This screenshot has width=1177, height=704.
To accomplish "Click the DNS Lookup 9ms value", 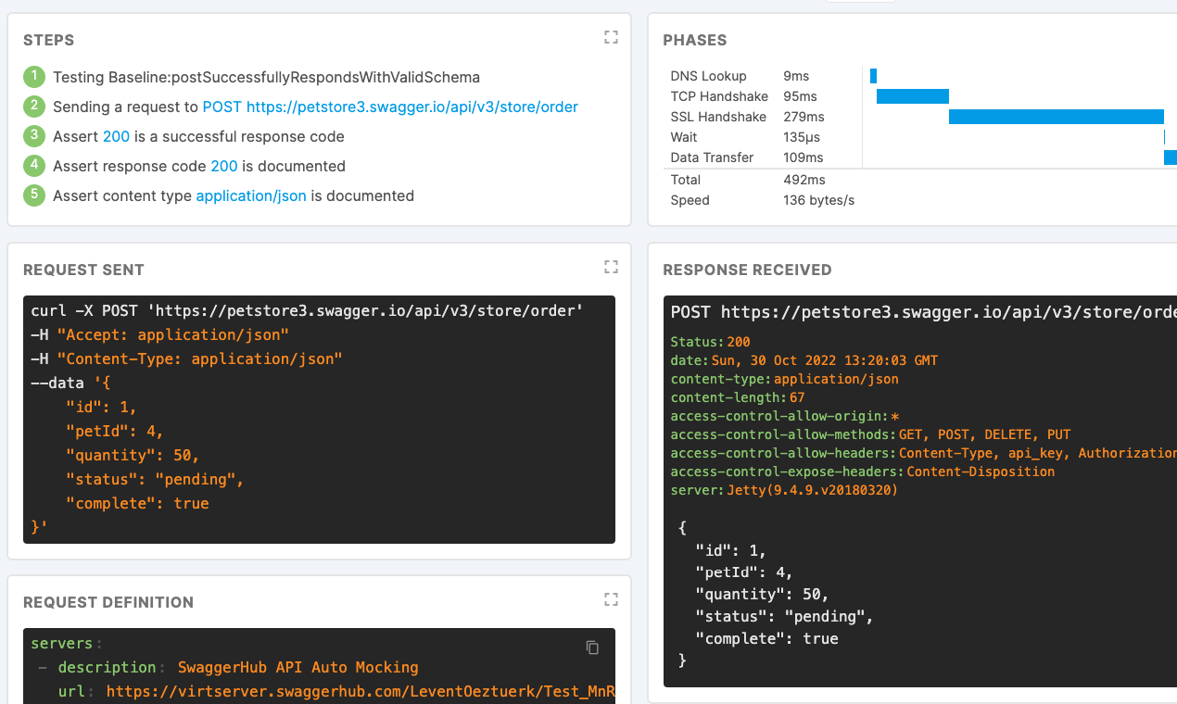I will (795, 76).
